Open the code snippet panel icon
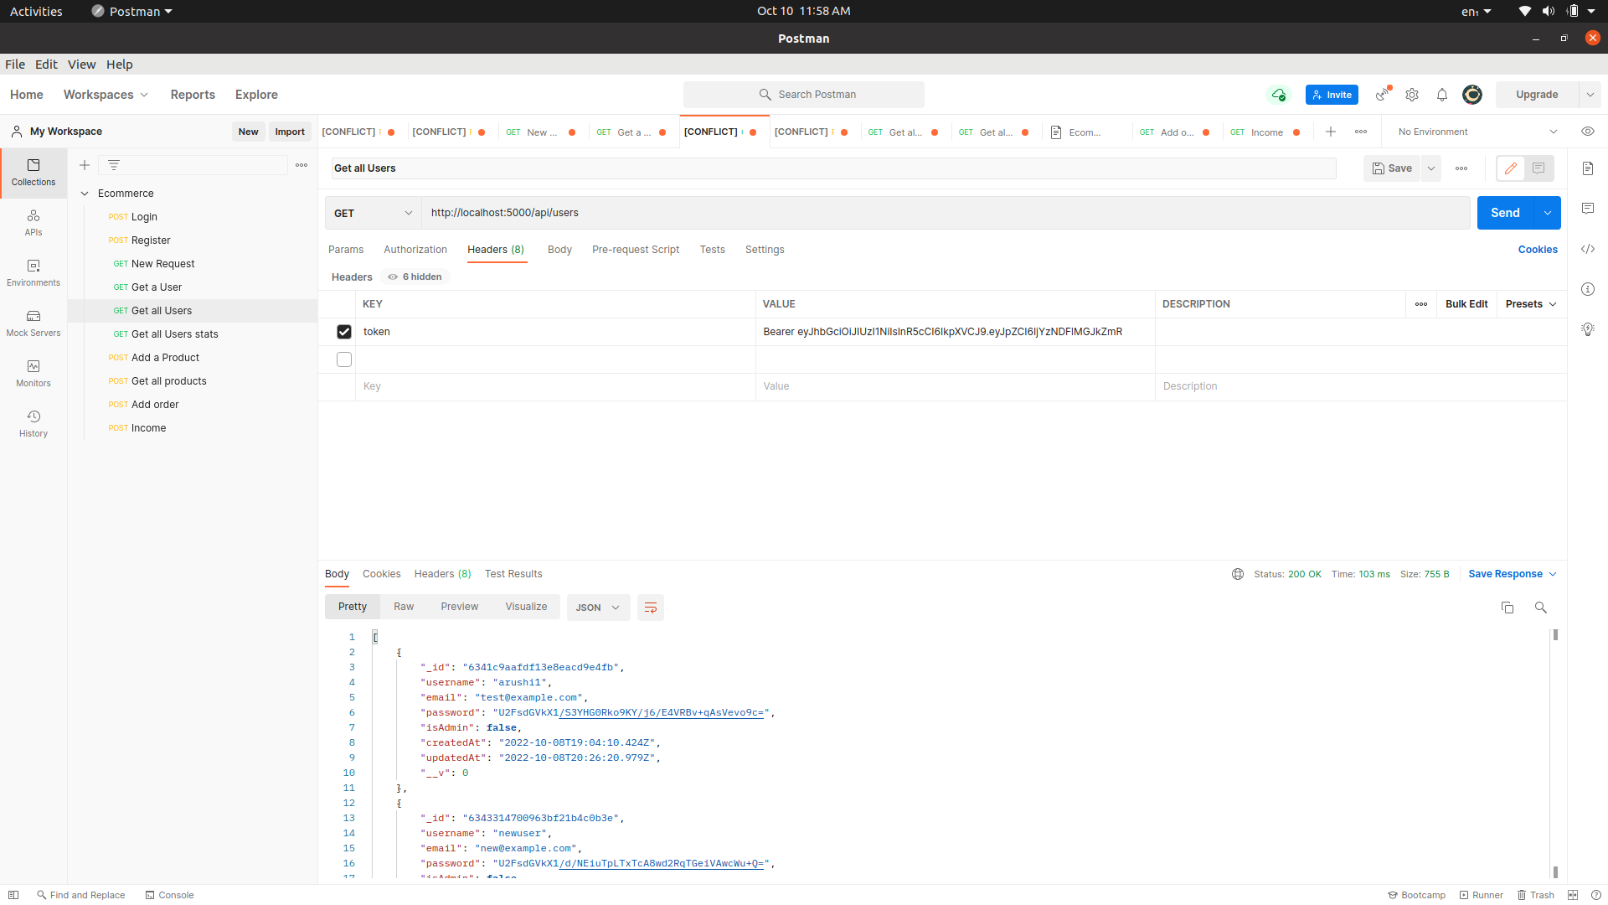The image size is (1608, 905). (1588, 249)
